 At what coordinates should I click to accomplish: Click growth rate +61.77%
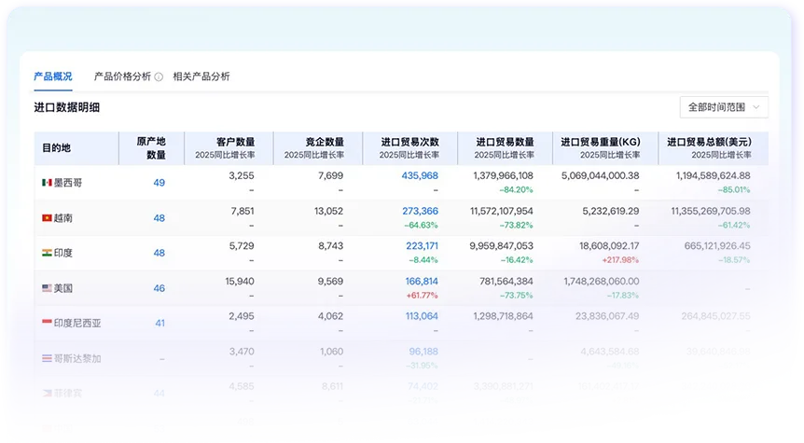click(x=422, y=296)
